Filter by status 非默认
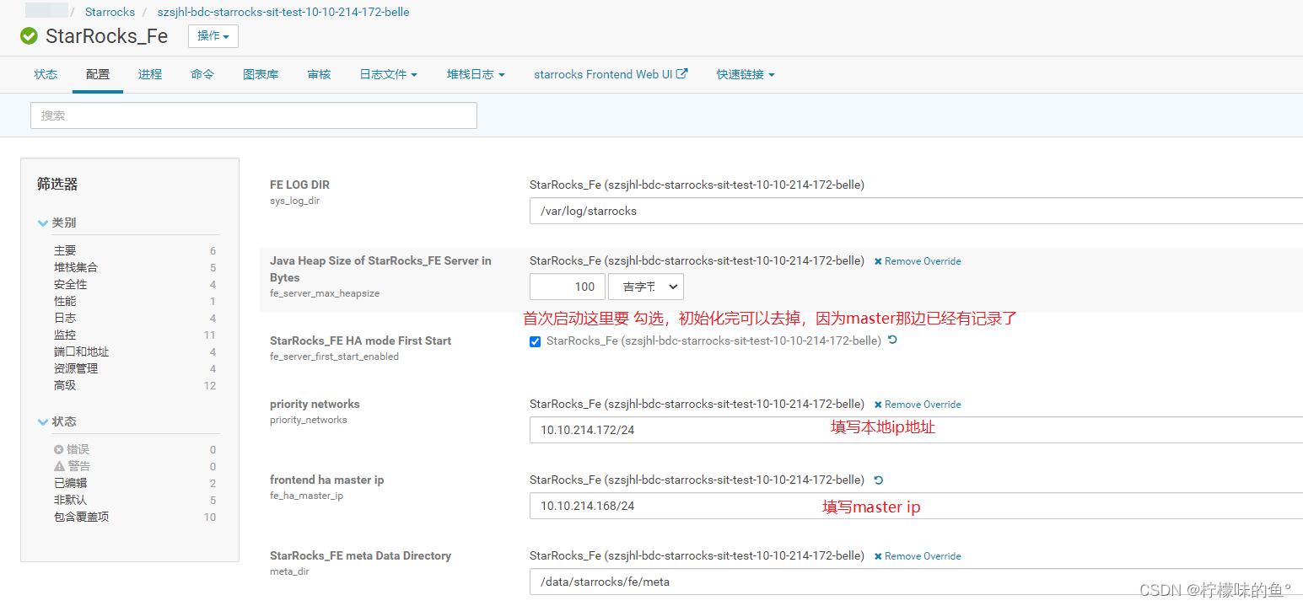The image size is (1303, 606). click(x=70, y=500)
